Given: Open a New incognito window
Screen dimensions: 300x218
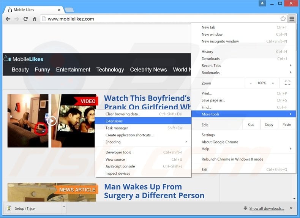Looking at the screenshot, I should (x=243, y=41).
